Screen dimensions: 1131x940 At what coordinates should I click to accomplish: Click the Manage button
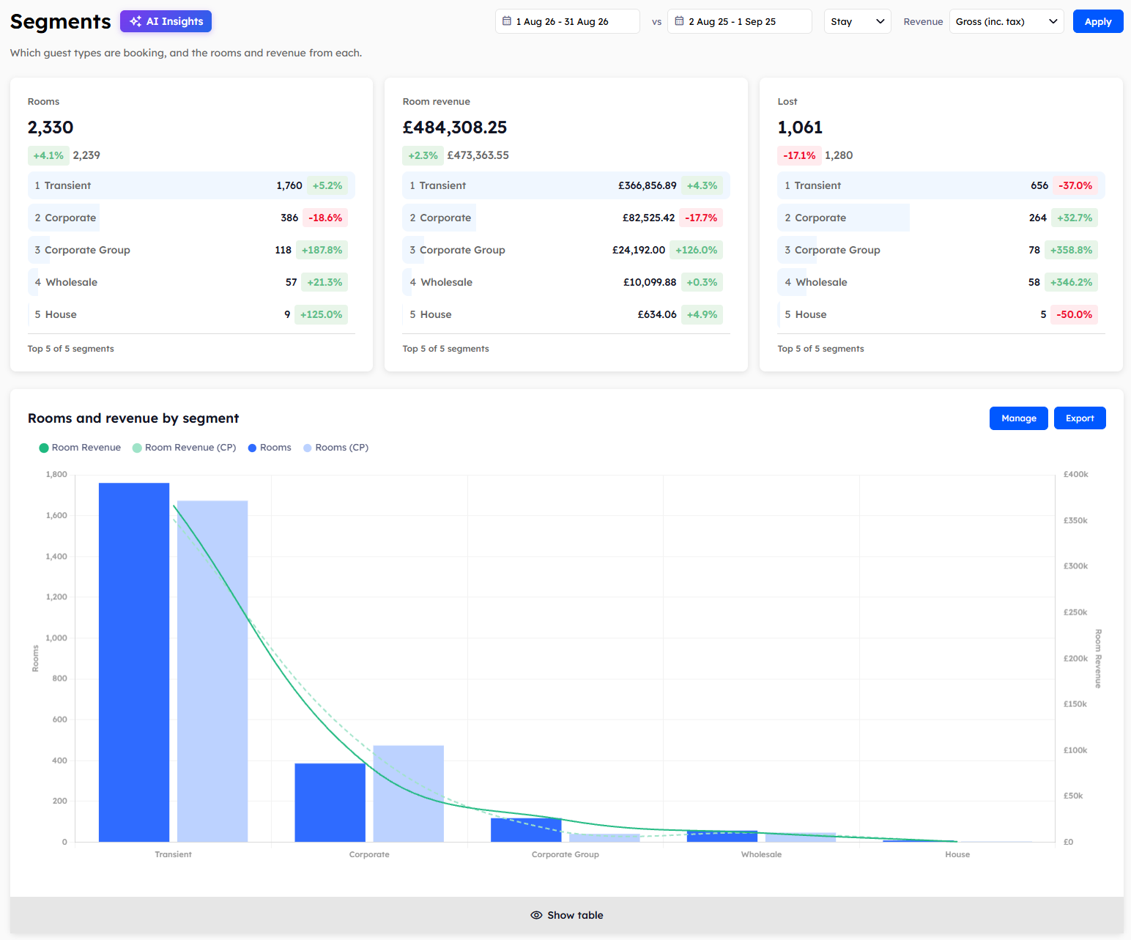coord(1019,418)
